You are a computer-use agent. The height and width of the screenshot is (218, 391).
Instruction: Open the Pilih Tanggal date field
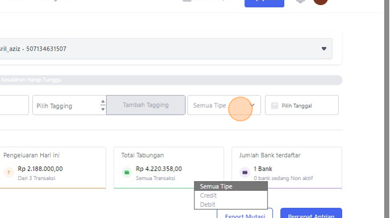point(302,105)
